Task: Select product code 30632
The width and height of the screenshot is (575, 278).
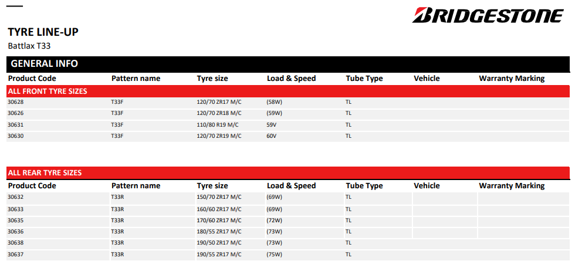Action: tap(16, 197)
